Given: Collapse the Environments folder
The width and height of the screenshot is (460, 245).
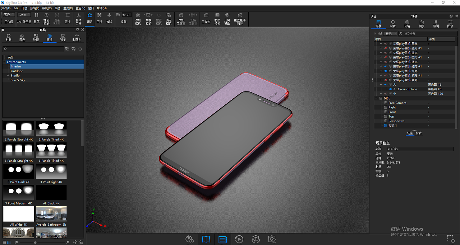Looking at the screenshot, I should click(x=4, y=62).
